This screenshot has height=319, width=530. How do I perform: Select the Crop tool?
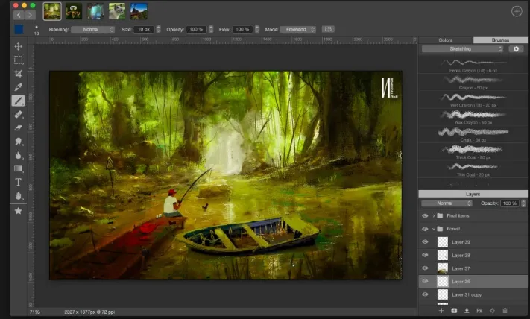[18, 73]
